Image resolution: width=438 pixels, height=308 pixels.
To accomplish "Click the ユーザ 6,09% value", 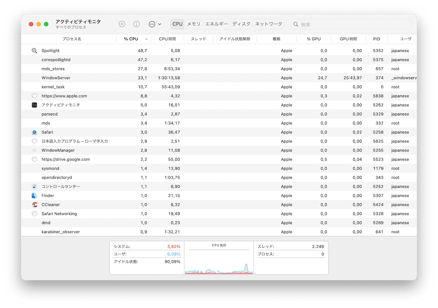I will point(174,254).
